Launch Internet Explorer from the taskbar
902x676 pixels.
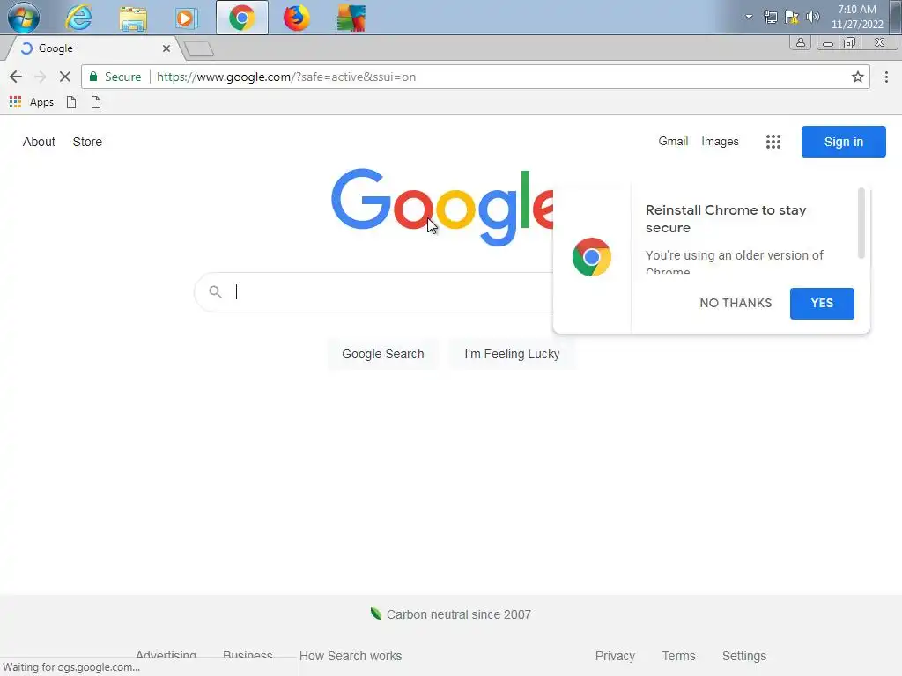click(x=78, y=18)
